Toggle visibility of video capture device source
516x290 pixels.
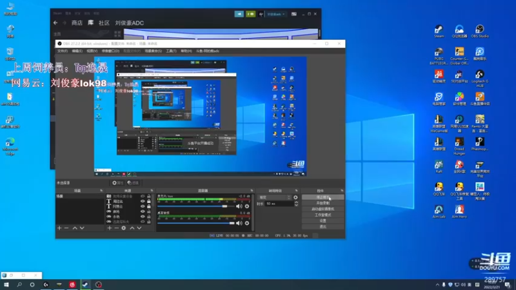(143, 197)
